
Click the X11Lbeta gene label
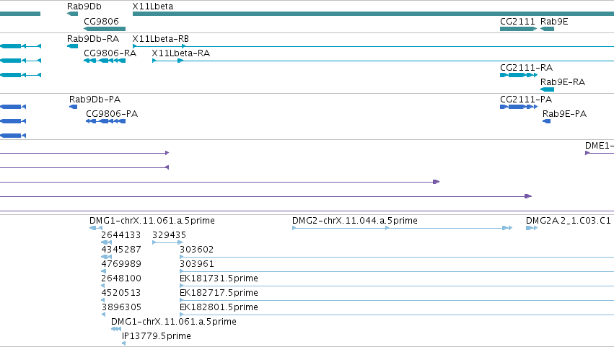point(153,6)
